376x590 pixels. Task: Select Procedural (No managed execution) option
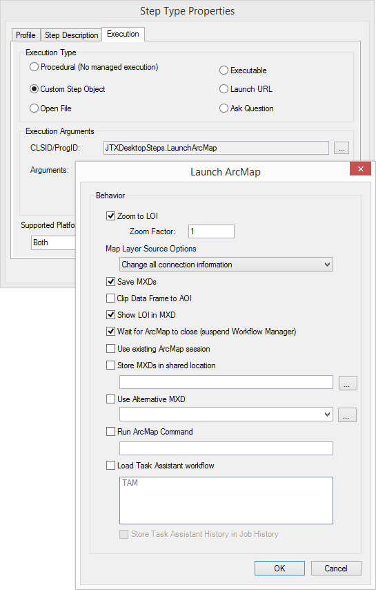click(x=34, y=67)
